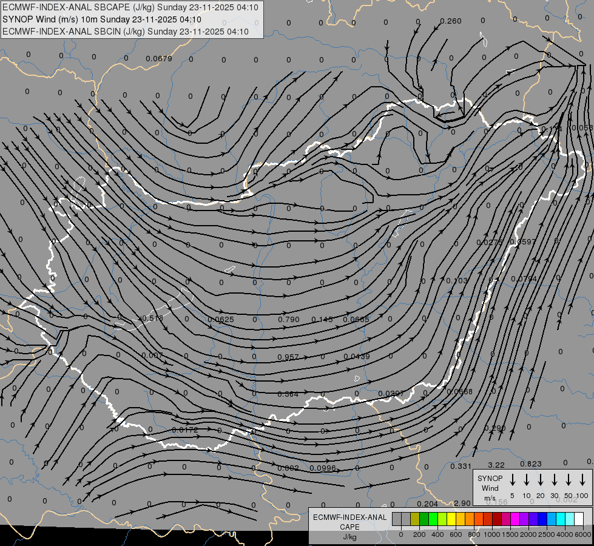Click the 0.0597 value on the map

pyautogui.click(x=523, y=241)
